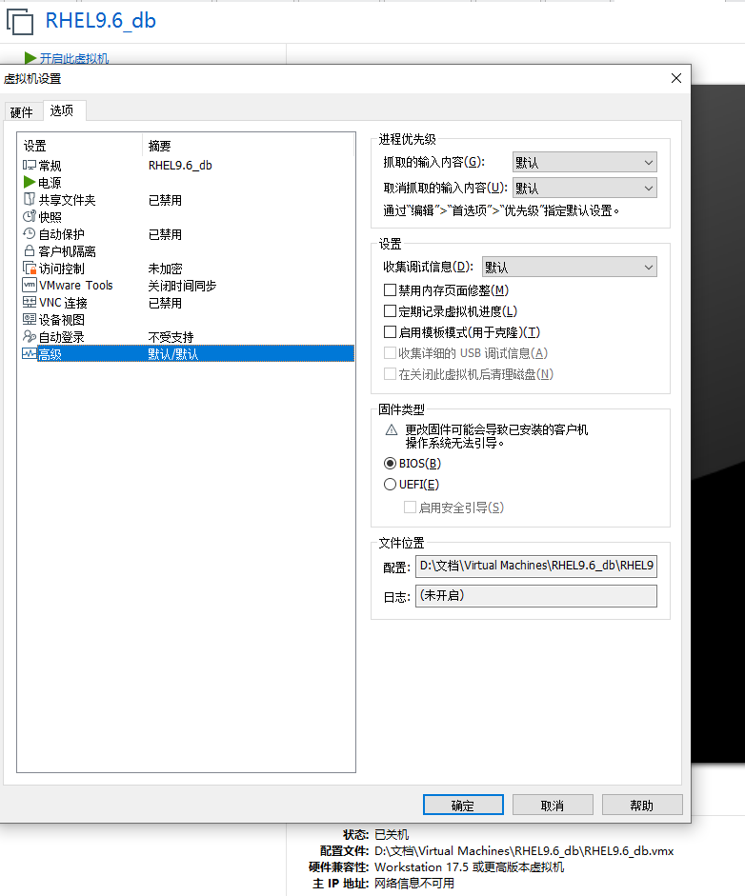Select the VNC 连接 row label
This screenshot has width=745, height=896.
tap(63, 303)
